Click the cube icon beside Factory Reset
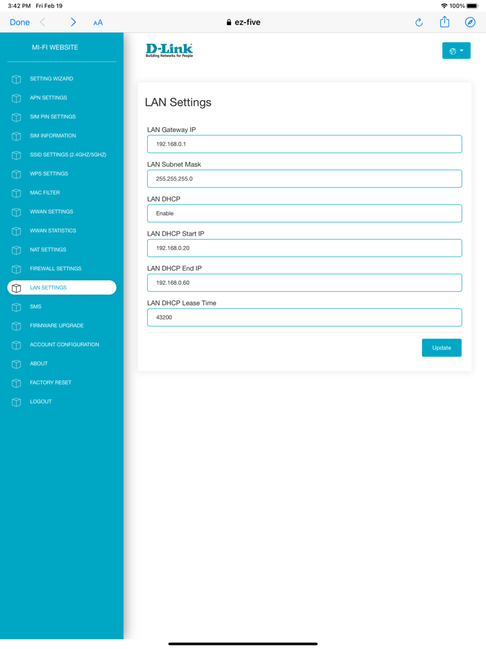The image size is (486, 649). coord(16,384)
